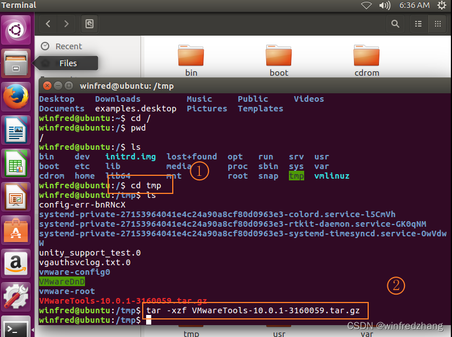
Task: Click unity_support_test.0 in terminal output
Action: click(90, 253)
